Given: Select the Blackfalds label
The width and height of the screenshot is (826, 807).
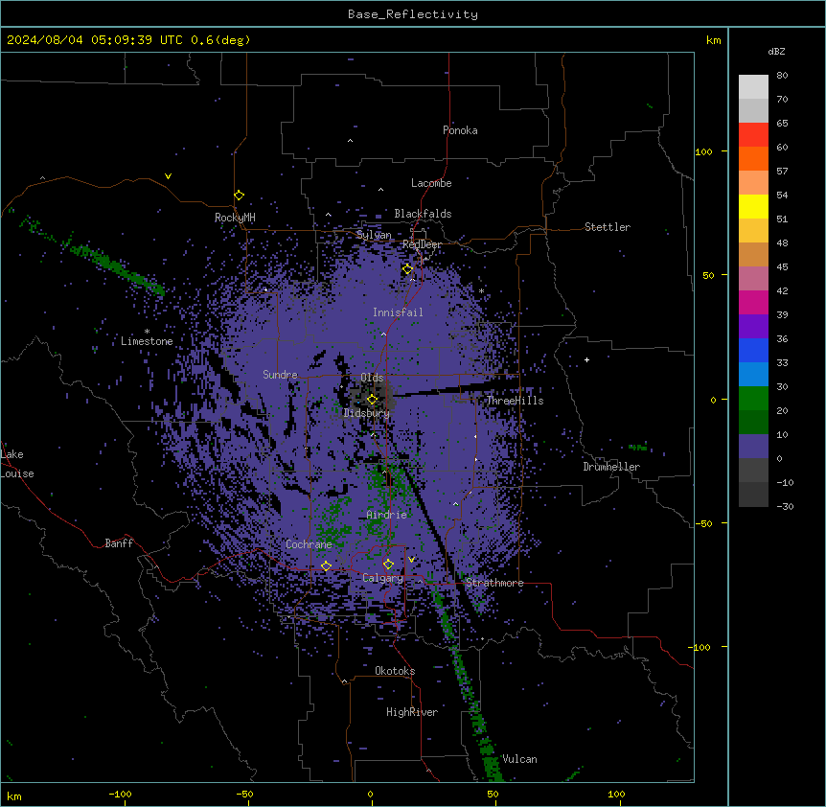Looking at the screenshot, I should [423, 214].
